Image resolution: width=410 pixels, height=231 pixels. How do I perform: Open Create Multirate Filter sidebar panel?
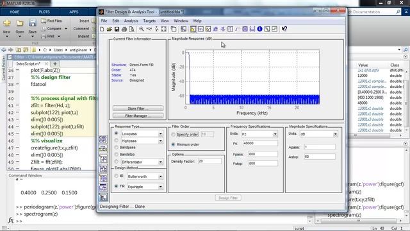(x=102, y=139)
